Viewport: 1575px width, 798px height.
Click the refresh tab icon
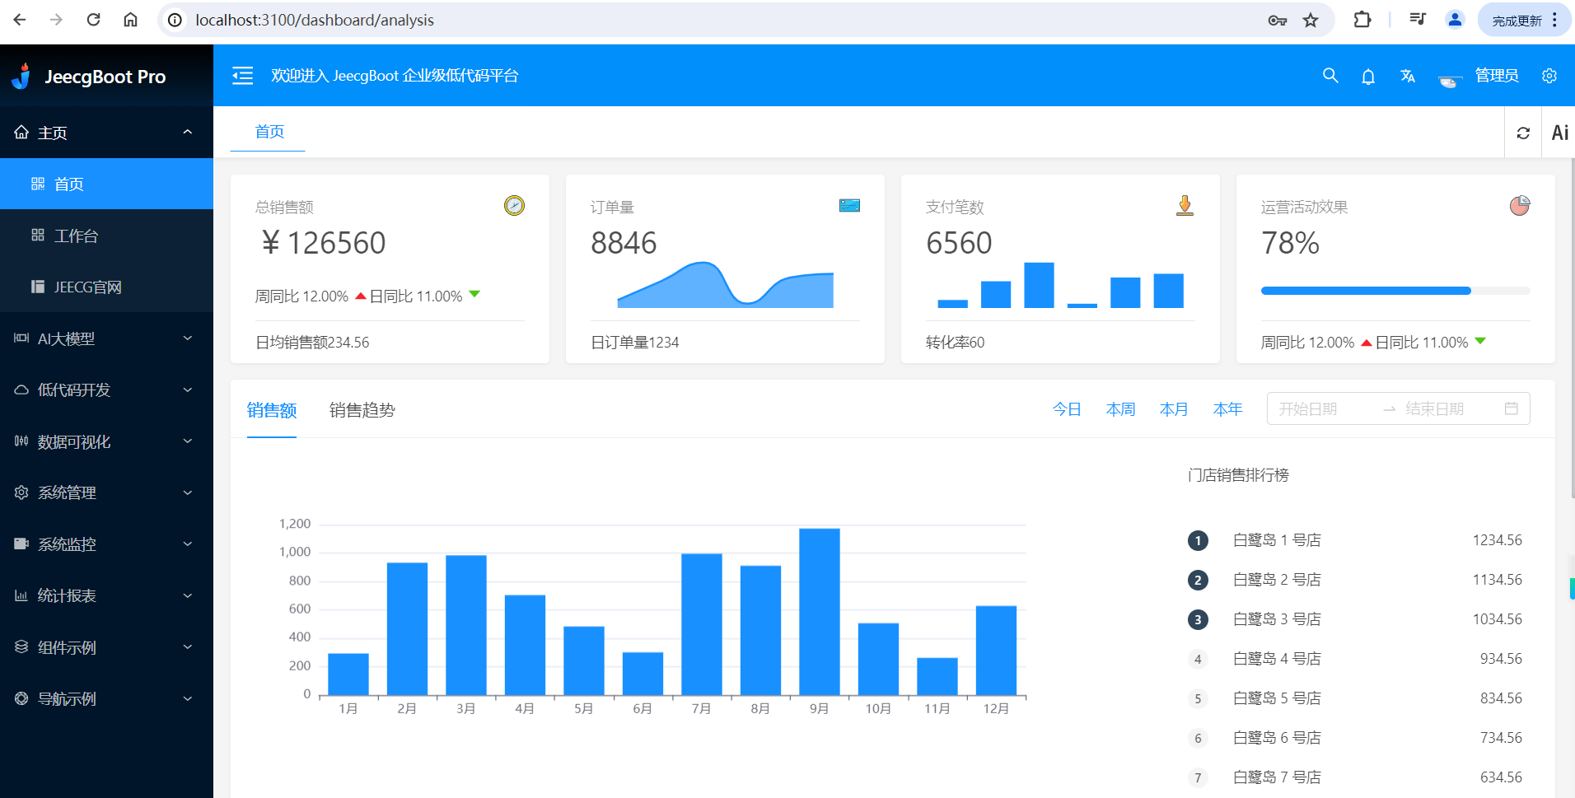coord(1523,133)
